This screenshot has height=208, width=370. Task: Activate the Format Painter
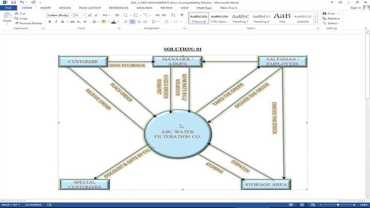tap(28, 23)
